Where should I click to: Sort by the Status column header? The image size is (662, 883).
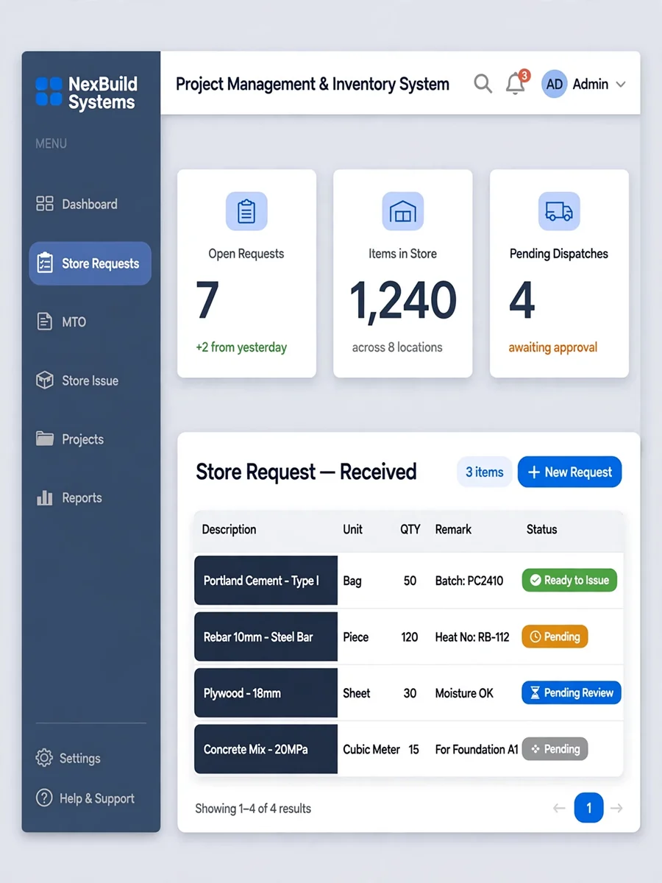click(541, 529)
